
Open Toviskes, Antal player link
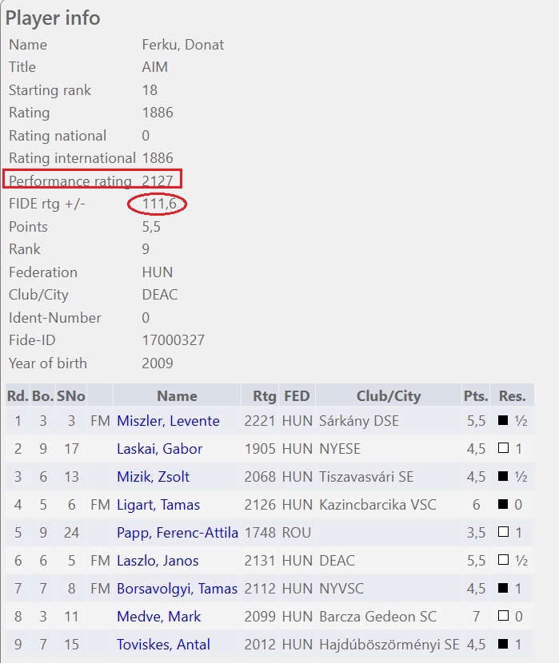click(x=163, y=645)
